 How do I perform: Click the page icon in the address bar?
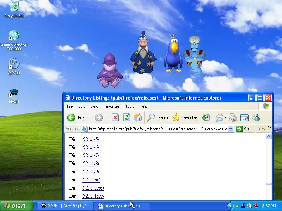[85, 129]
